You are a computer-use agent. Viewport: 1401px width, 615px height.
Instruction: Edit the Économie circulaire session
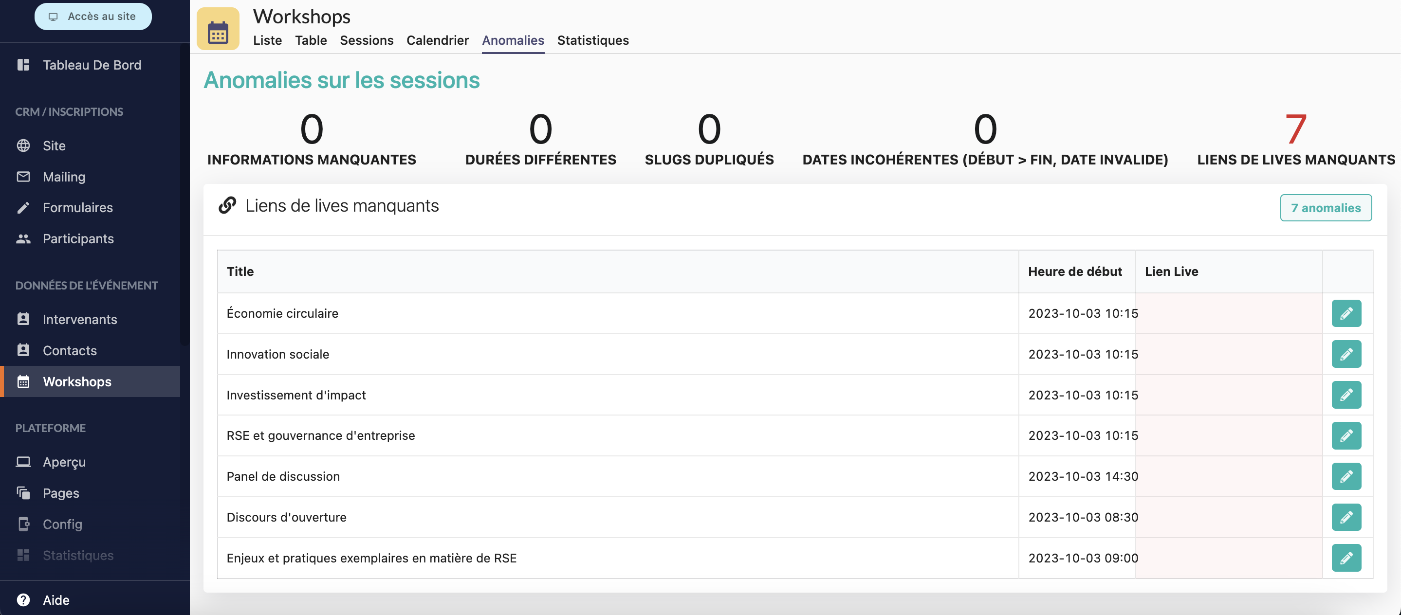[x=1346, y=313]
